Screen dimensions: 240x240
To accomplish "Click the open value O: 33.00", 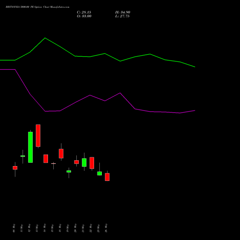I will coord(84,16).
